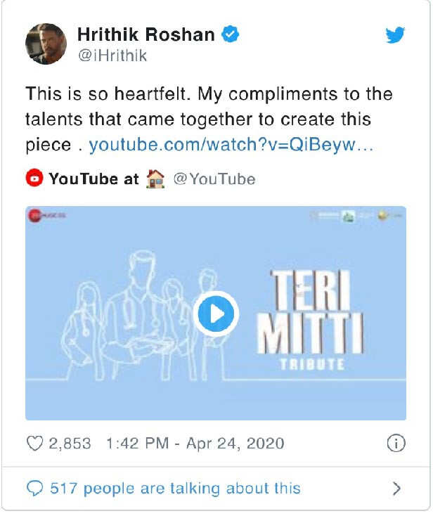Click the YouTube at account name
The width and height of the screenshot is (433, 516).
[93, 179]
